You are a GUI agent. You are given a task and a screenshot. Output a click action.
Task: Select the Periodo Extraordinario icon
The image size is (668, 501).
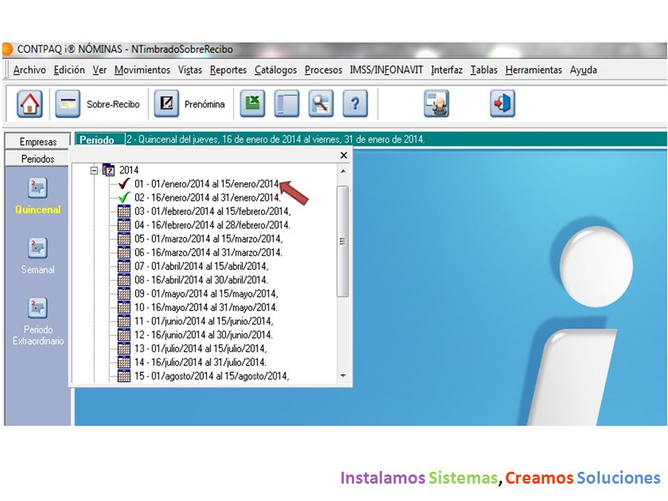tap(38, 308)
